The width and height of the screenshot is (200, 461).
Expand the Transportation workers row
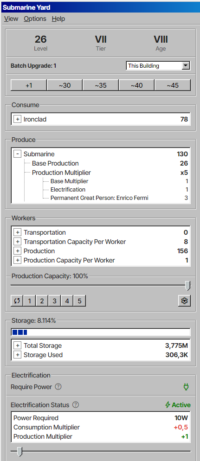point(17,232)
